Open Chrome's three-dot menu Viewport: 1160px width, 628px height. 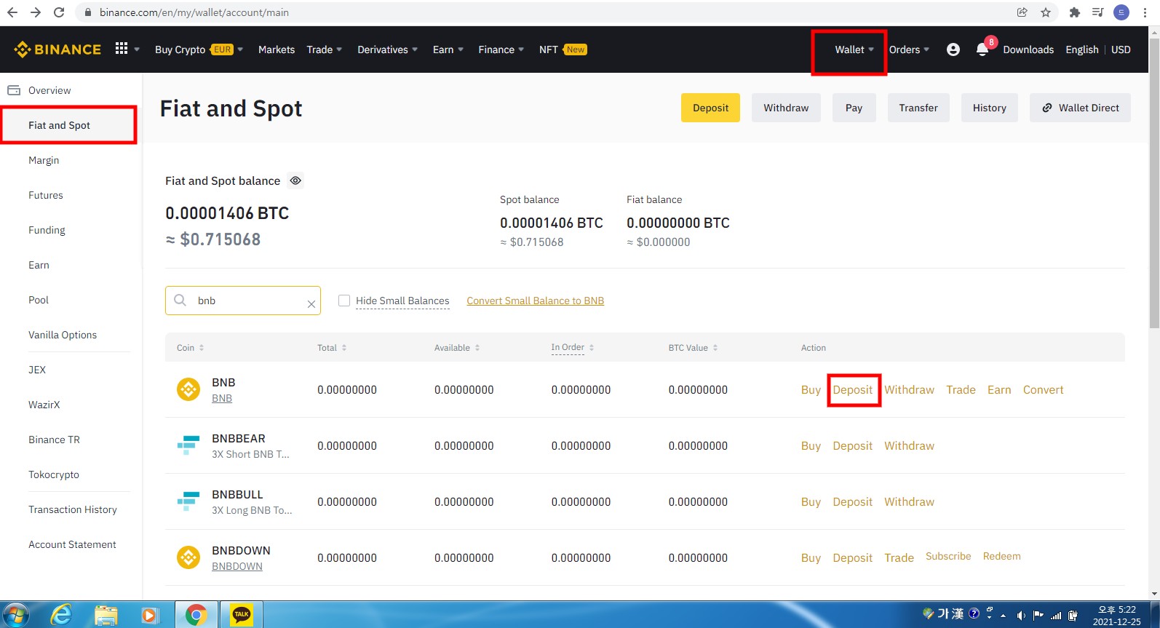(x=1145, y=12)
